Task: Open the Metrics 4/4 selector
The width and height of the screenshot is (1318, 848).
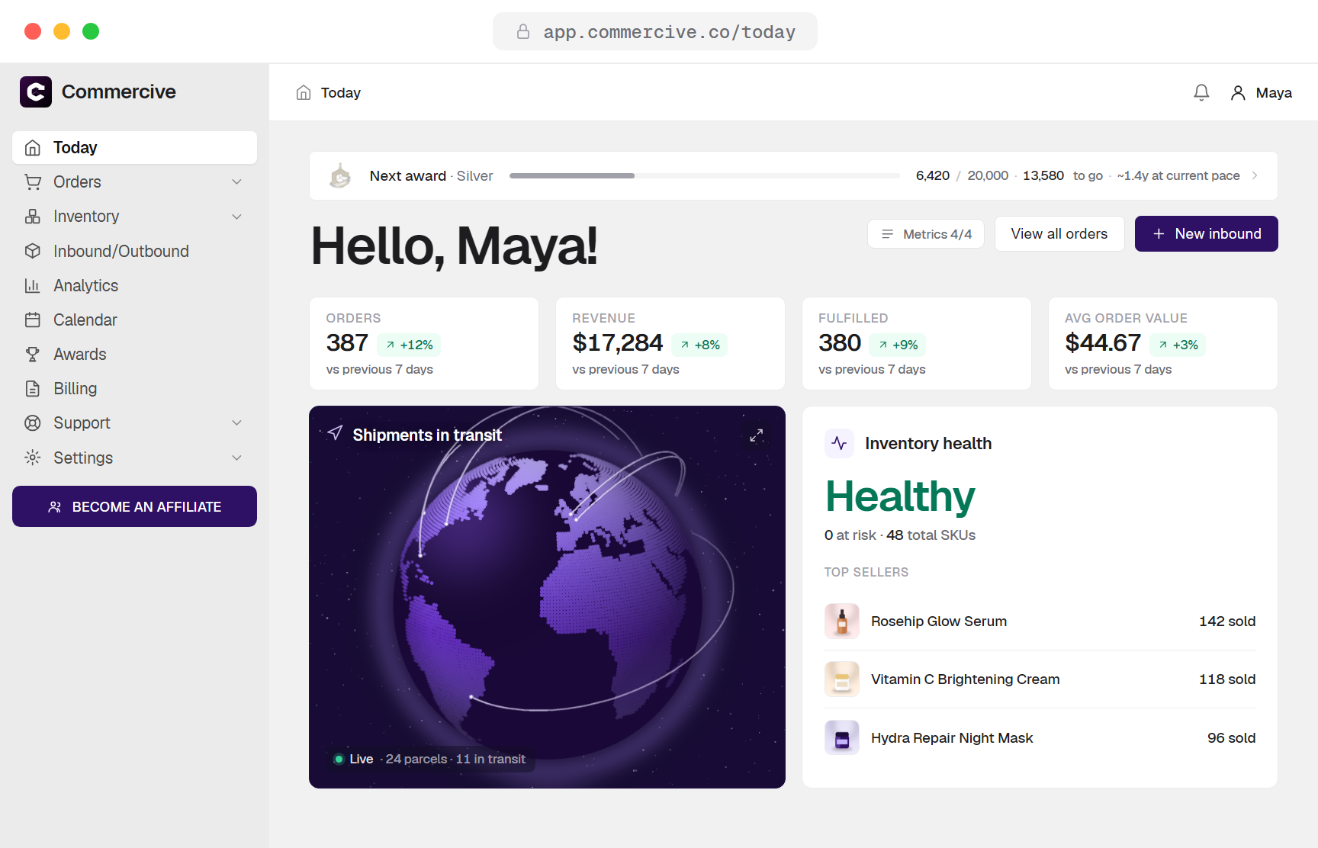Action: click(926, 234)
